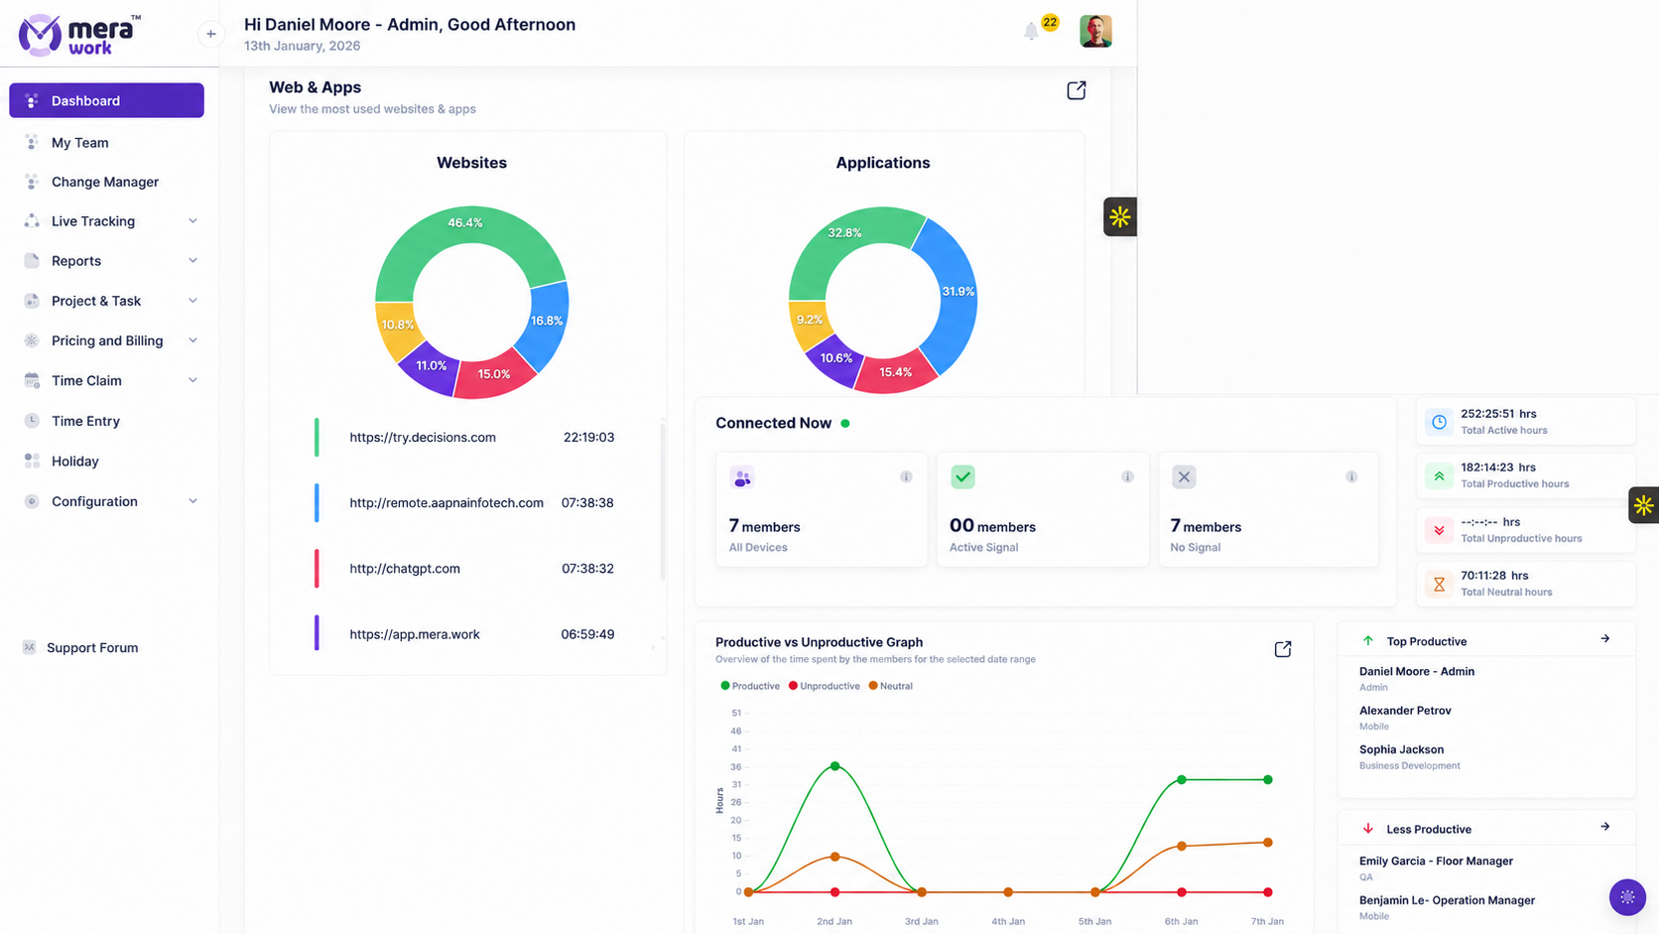Image resolution: width=1659 pixels, height=934 pixels.
Task: Click the user profile avatar
Action: point(1095,32)
